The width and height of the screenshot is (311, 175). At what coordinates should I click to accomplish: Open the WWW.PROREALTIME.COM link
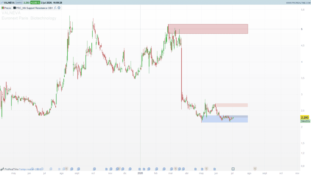(x=298, y=3)
